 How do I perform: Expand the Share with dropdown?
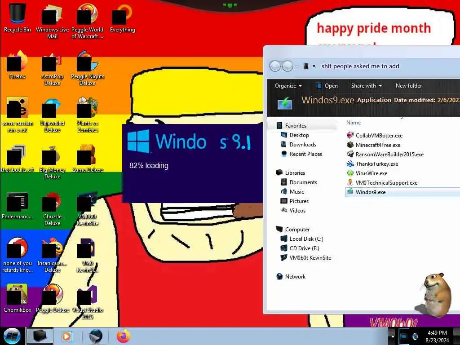[x=366, y=86]
